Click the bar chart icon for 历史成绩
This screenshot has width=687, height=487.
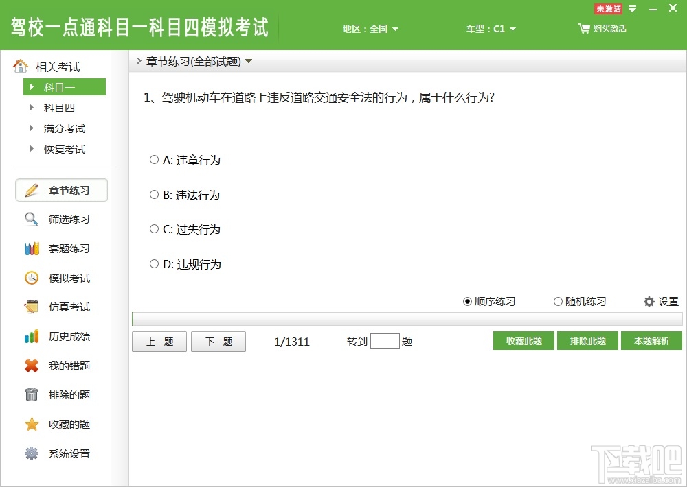point(32,336)
